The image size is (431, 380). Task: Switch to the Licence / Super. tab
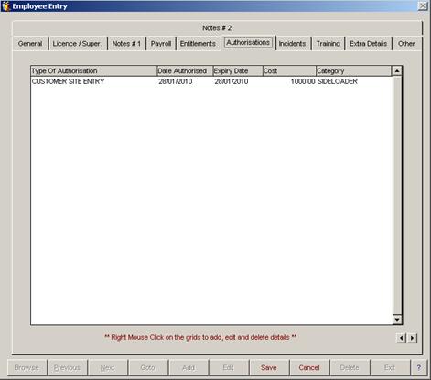click(x=77, y=44)
